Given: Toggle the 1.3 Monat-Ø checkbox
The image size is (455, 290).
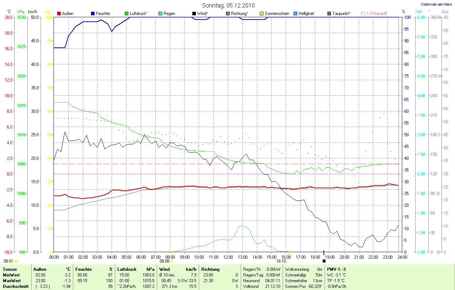Looking at the screenshot, I should (x=363, y=14).
